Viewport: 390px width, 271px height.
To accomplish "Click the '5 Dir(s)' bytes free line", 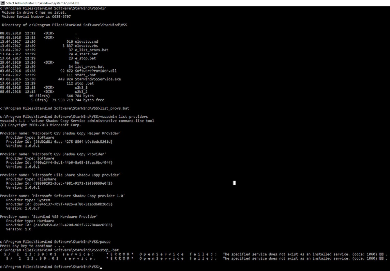I will [67, 100].
